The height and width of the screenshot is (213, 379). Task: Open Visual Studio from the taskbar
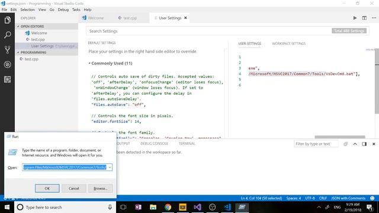tap(197, 207)
